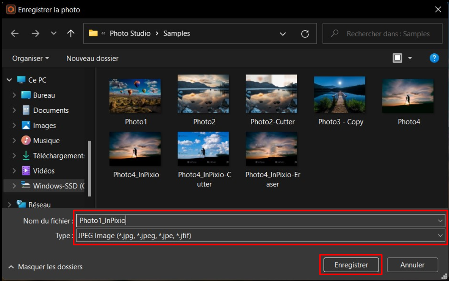
Task: Click the navigation pane scrollbar
Action: (x=89, y=168)
